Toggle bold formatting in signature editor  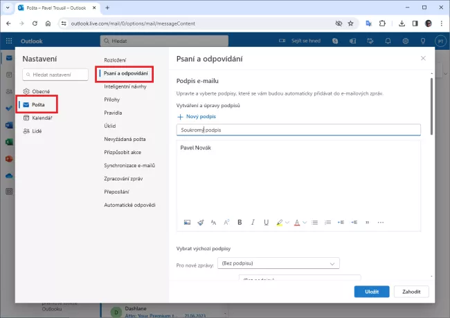(x=240, y=223)
